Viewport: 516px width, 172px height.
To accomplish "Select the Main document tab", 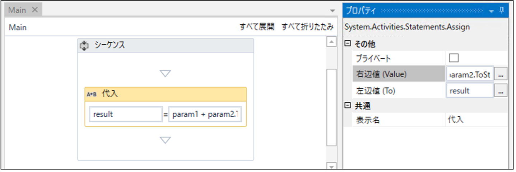I will click(x=17, y=10).
